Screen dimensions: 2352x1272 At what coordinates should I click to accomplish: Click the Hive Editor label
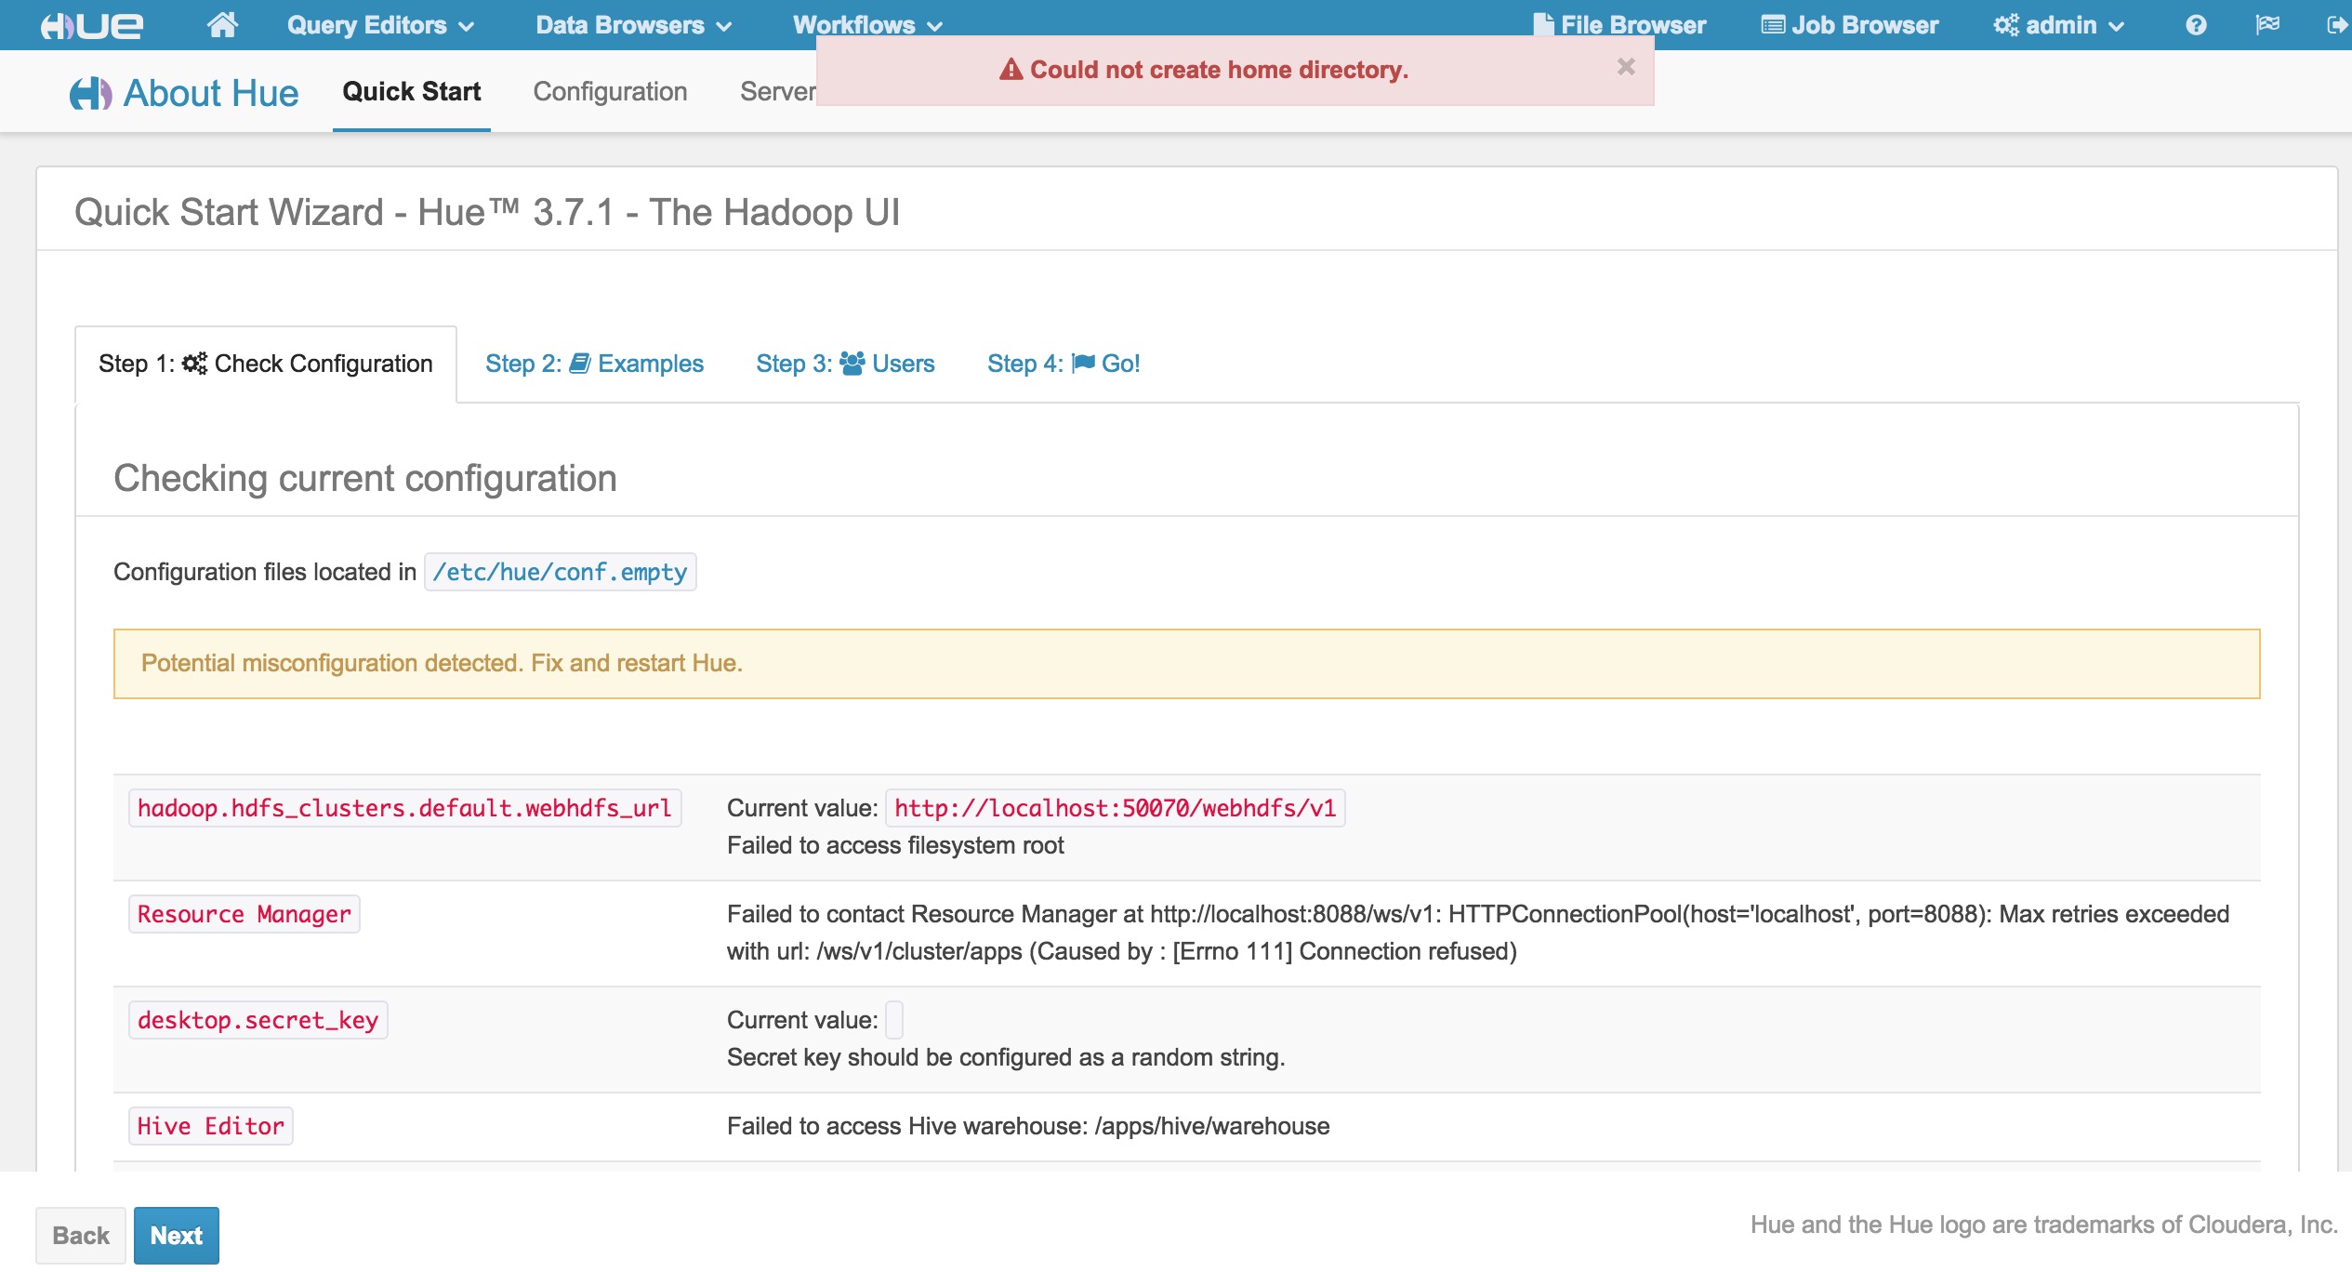point(210,1126)
